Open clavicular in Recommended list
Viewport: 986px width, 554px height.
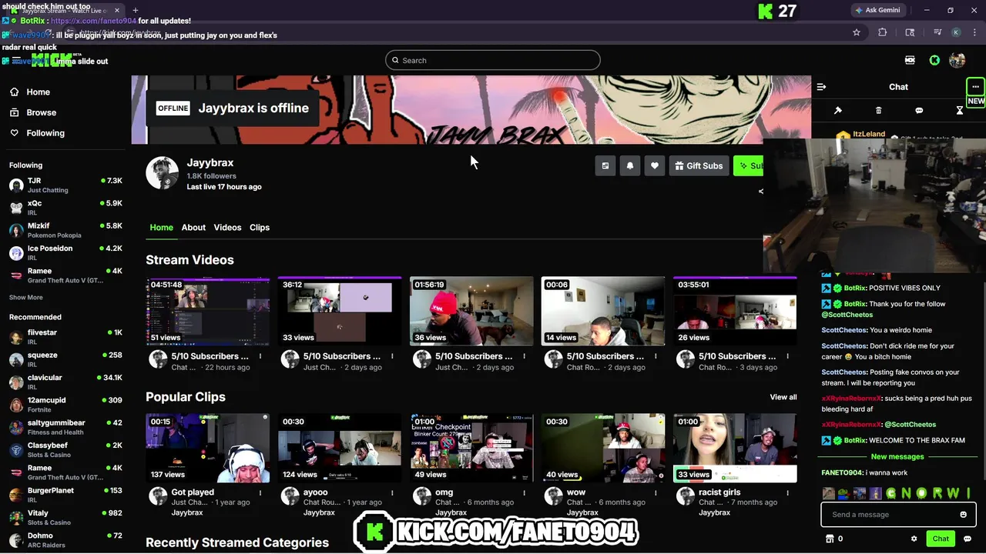point(65,382)
